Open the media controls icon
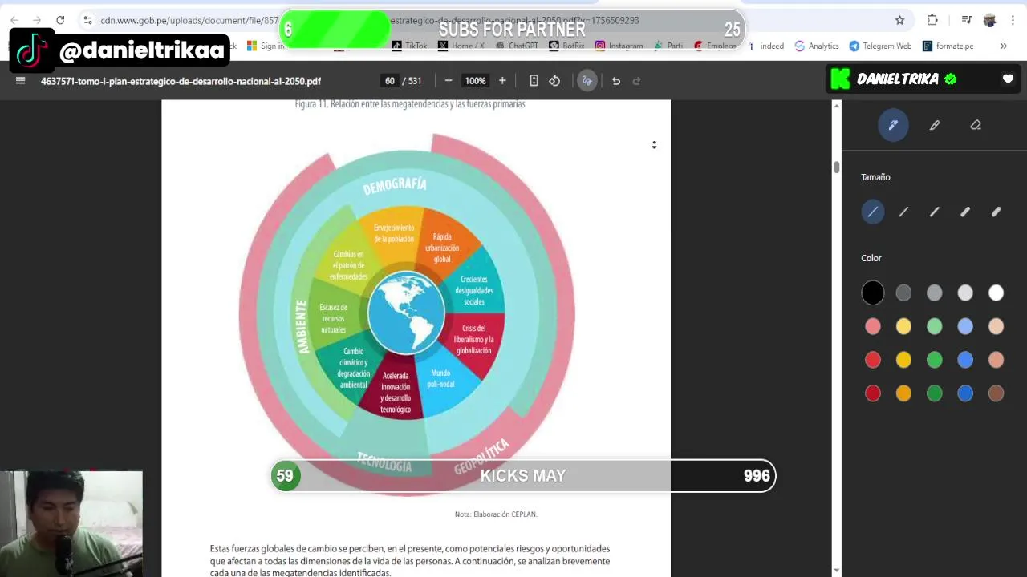This screenshot has height=577, width=1027. coord(967,20)
